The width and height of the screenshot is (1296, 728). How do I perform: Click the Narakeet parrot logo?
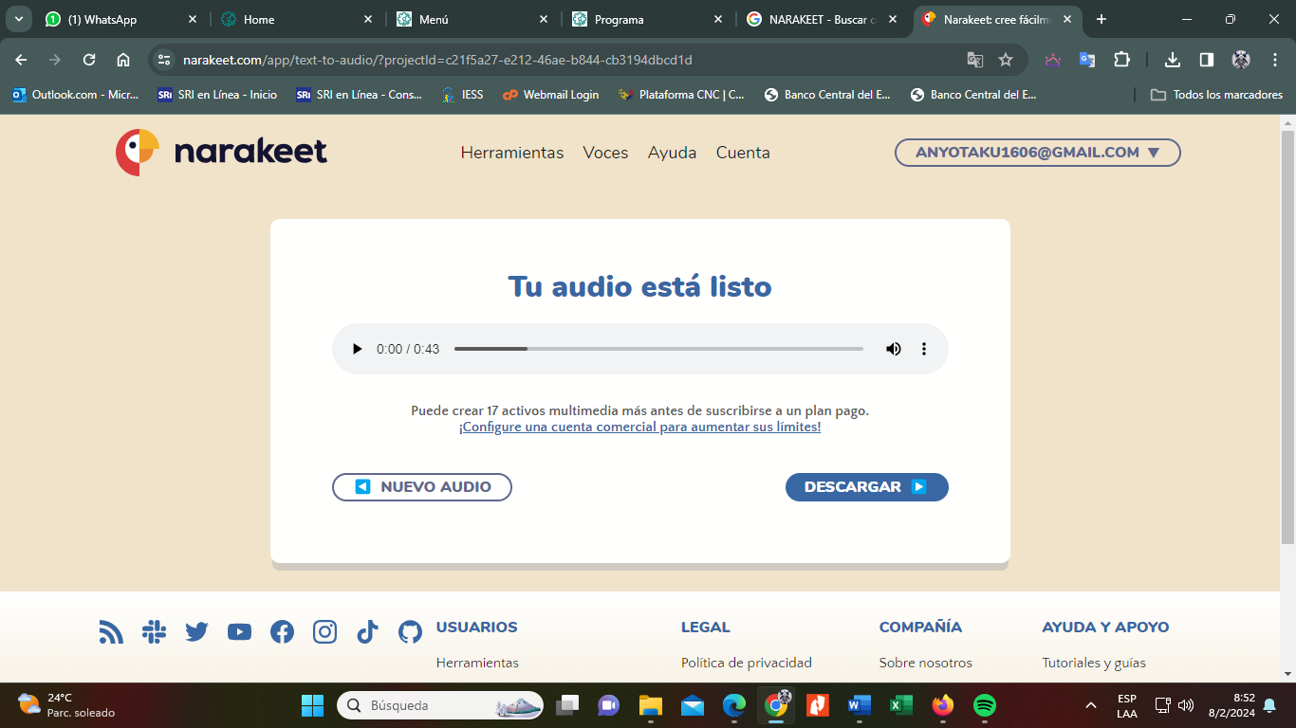pyautogui.click(x=138, y=152)
